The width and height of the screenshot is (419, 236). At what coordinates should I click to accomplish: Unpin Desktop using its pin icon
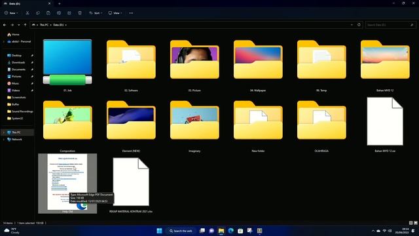(32, 55)
